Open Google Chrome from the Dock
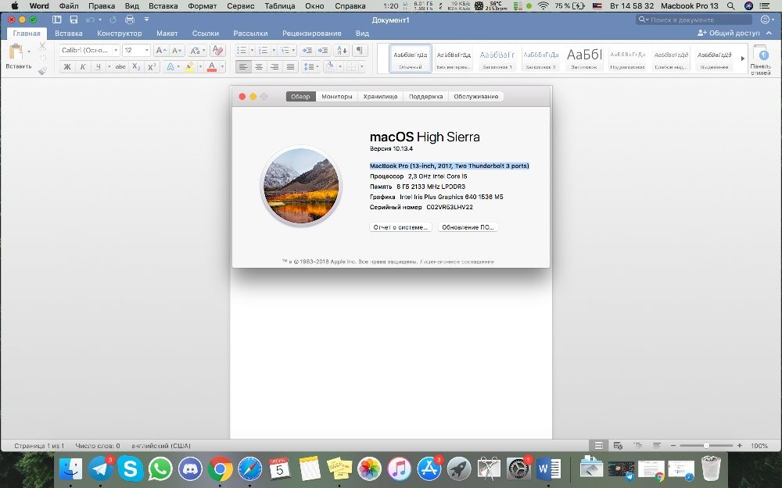The height and width of the screenshot is (488, 782). point(220,468)
